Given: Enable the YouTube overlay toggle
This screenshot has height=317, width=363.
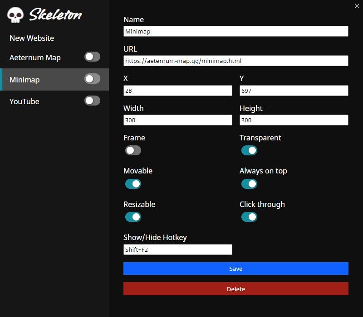Looking at the screenshot, I should coord(91,101).
